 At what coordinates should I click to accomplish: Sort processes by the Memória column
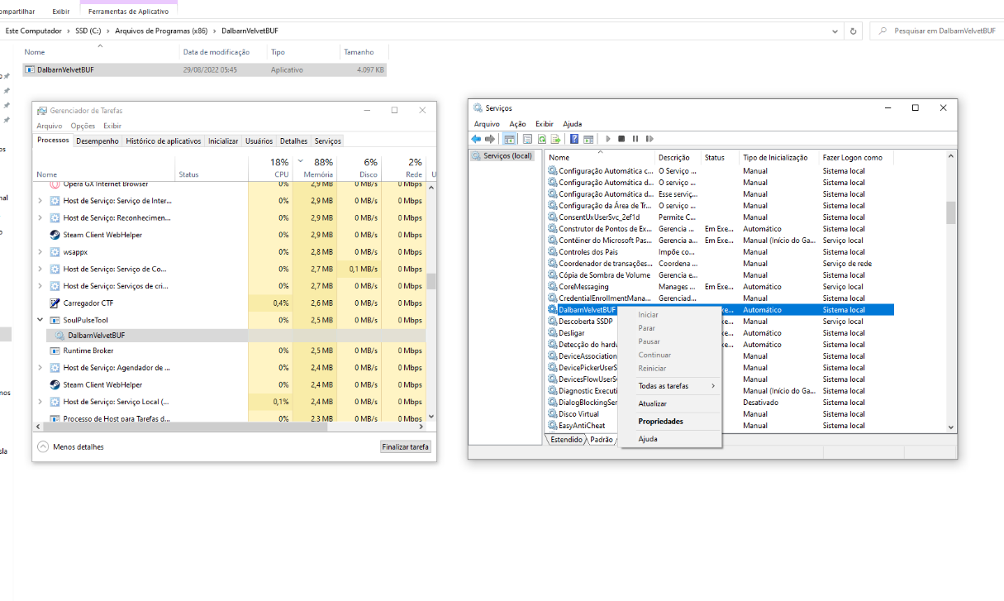[x=316, y=168]
